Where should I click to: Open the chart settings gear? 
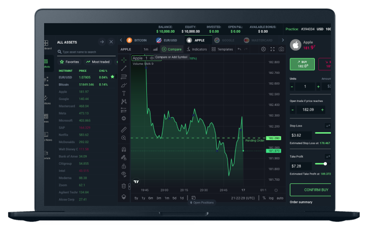264,49
